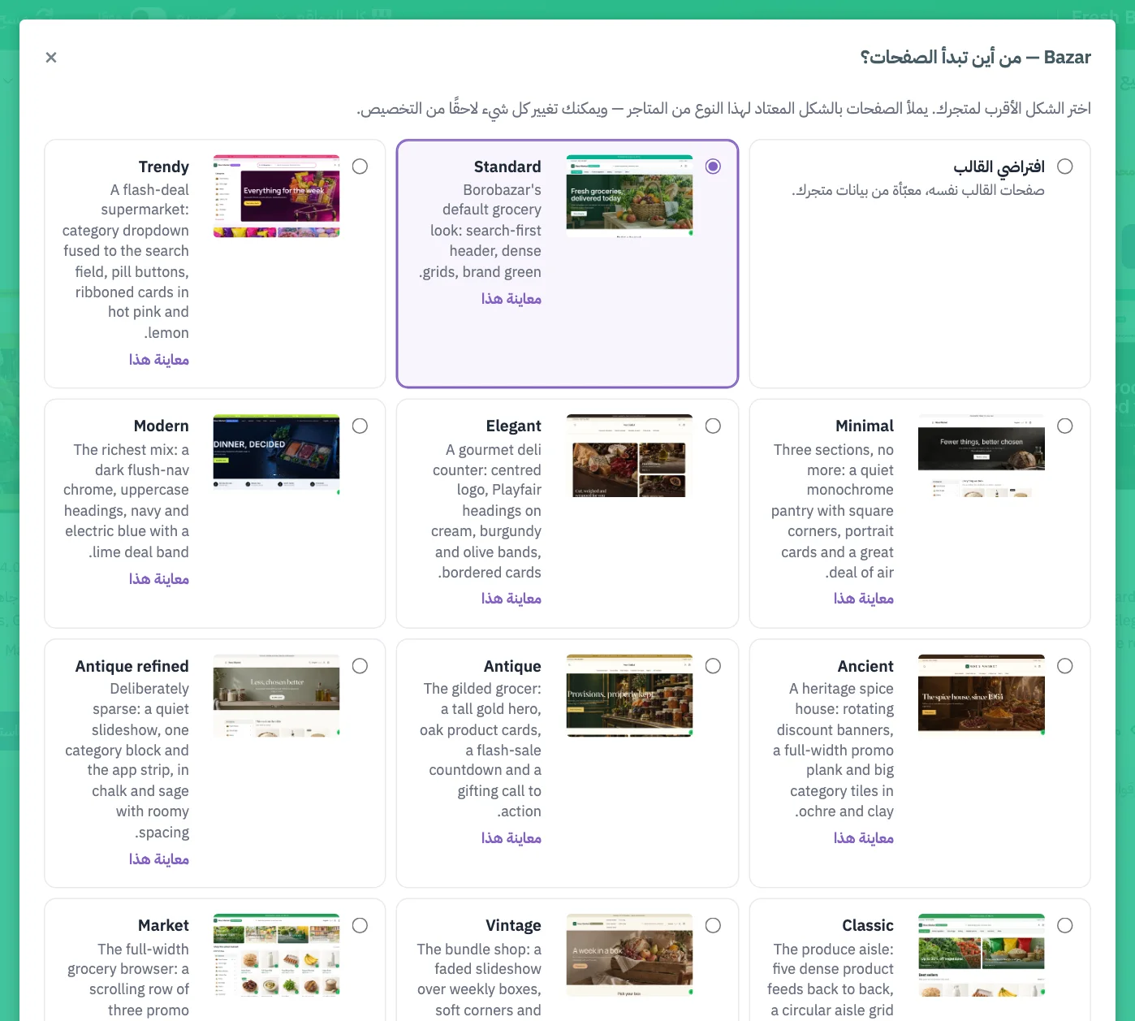Click the Antique refined thumbnail
The image size is (1135, 1021).
[277, 695]
